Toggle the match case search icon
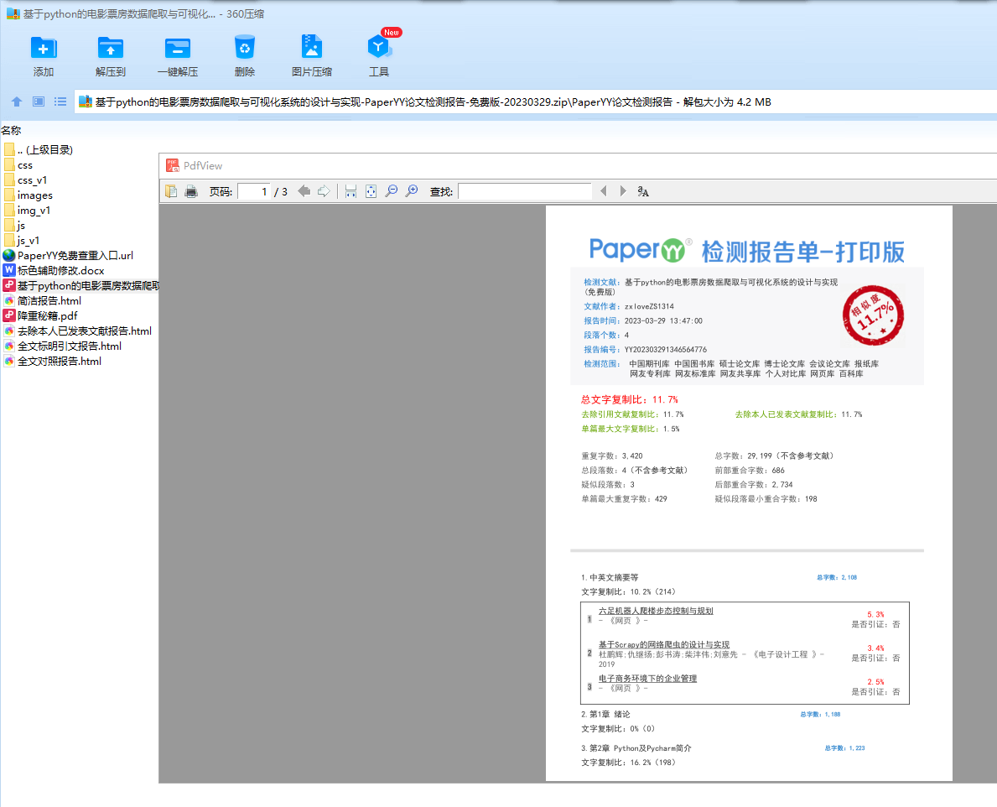 coord(643,191)
